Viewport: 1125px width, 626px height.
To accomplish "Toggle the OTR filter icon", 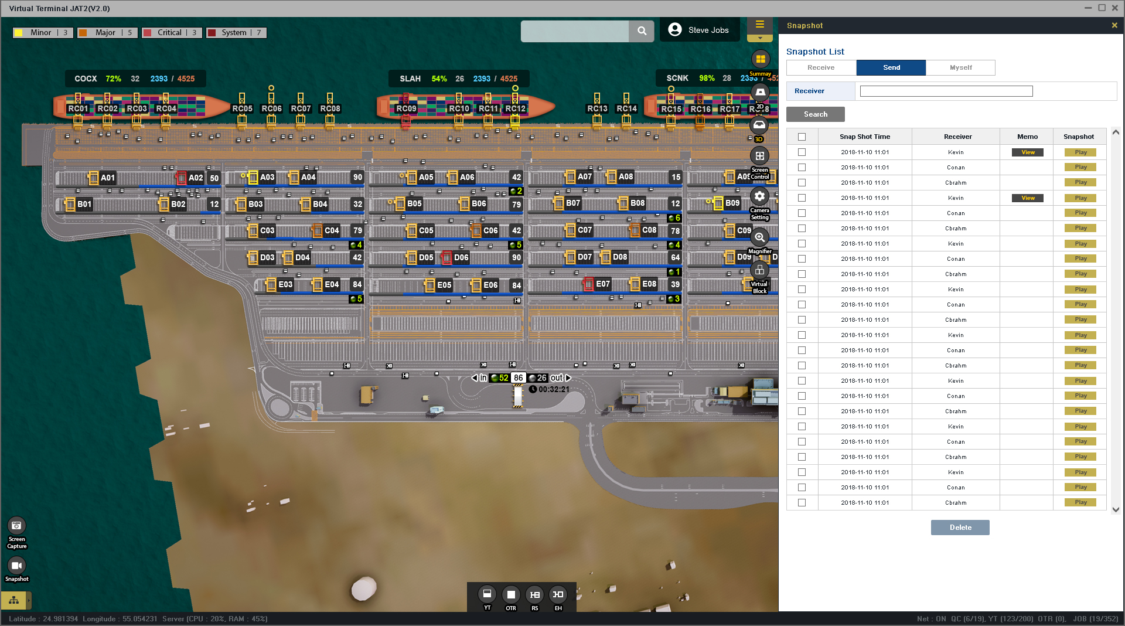I will click(x=511, y=595).
